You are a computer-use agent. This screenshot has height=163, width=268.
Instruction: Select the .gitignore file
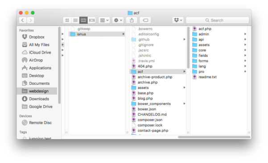158,45
